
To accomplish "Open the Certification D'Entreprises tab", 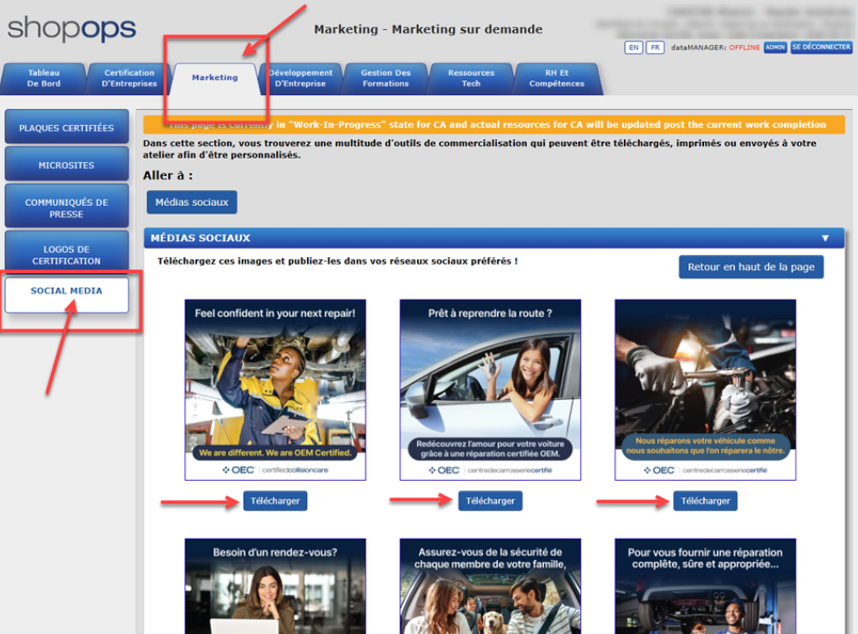I will [x=129, y=78].
